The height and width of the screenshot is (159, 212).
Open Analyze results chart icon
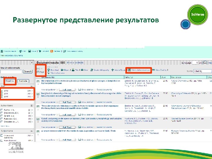2,51
